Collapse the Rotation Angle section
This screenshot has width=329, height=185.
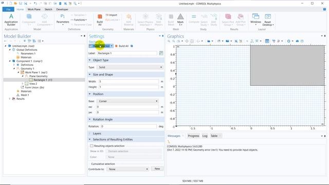89,119
